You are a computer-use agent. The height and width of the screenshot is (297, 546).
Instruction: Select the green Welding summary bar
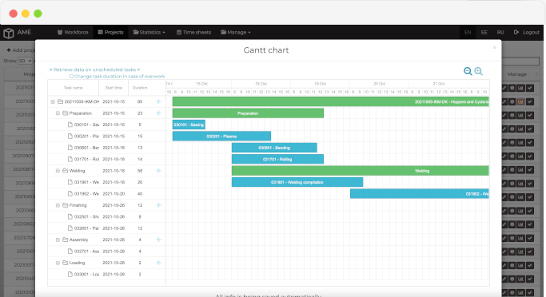click(361, 170)
